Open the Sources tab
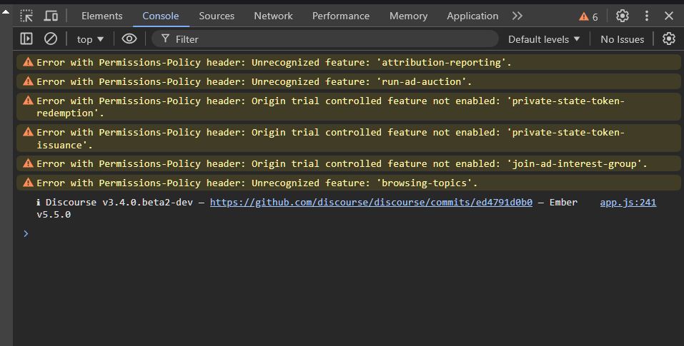Viewport: 684px width, 346px height. click(217, 16)
